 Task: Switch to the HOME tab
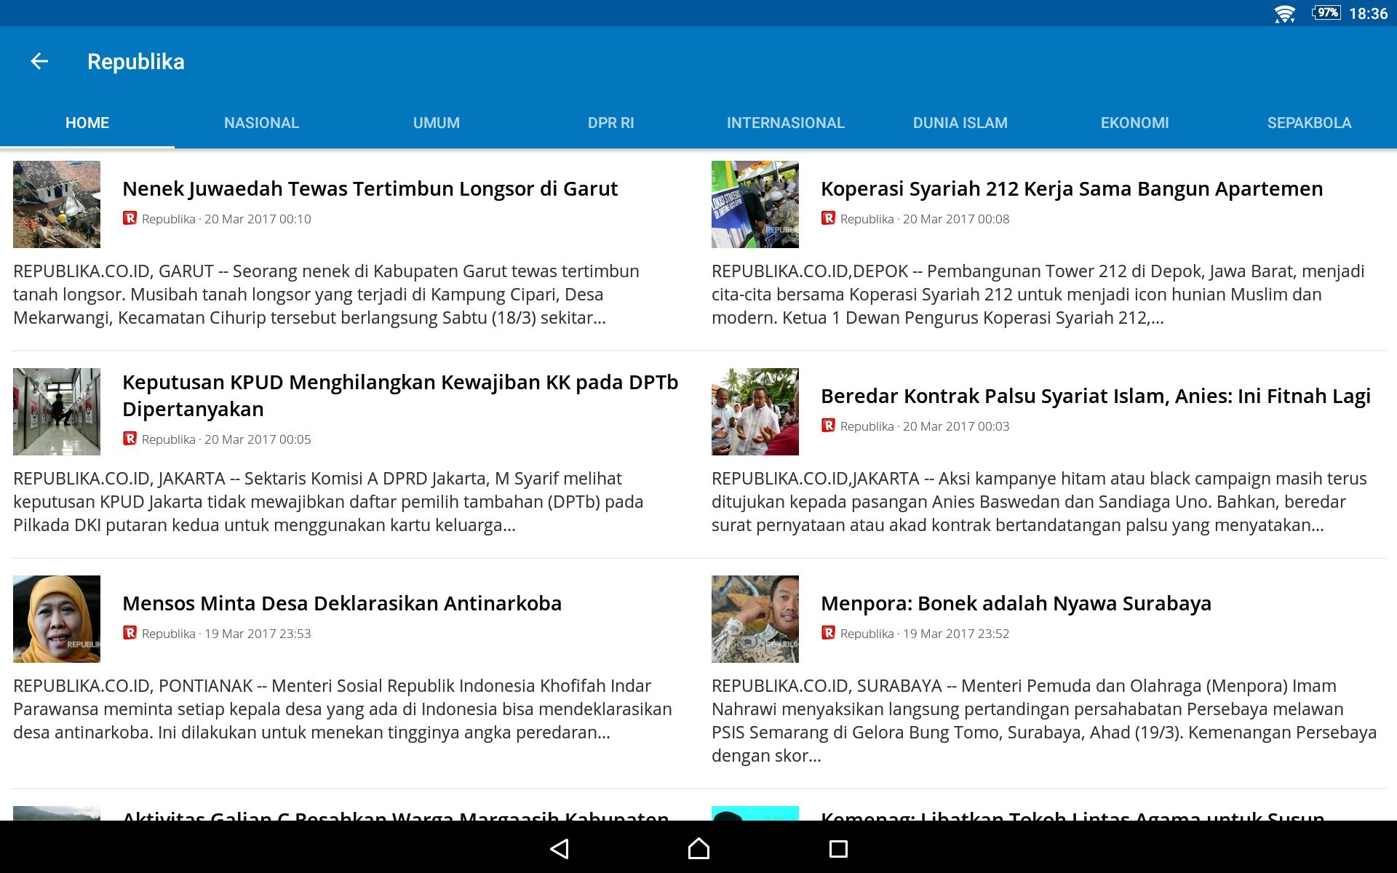click(x=87, y=123)
